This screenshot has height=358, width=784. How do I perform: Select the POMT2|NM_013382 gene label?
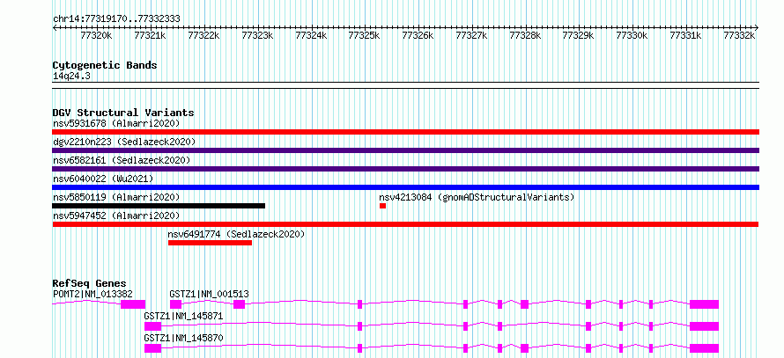point(92,294)
